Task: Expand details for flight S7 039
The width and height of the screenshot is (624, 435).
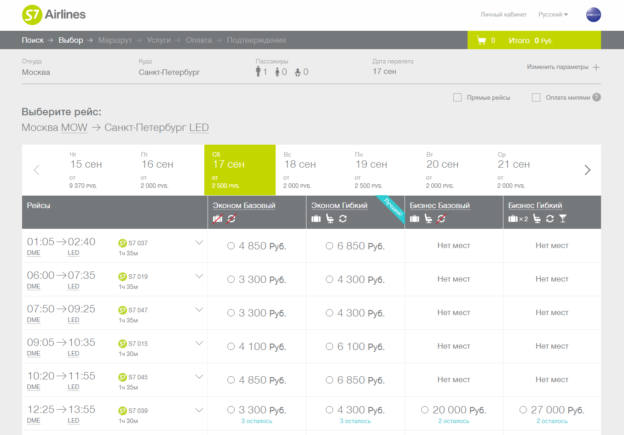Action: [x=199, y=410]
